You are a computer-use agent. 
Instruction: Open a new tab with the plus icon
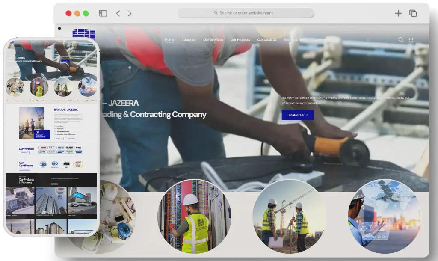point(398,13)
